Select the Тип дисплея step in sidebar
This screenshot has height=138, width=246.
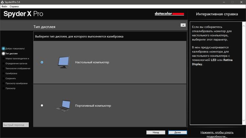[11, 54]
